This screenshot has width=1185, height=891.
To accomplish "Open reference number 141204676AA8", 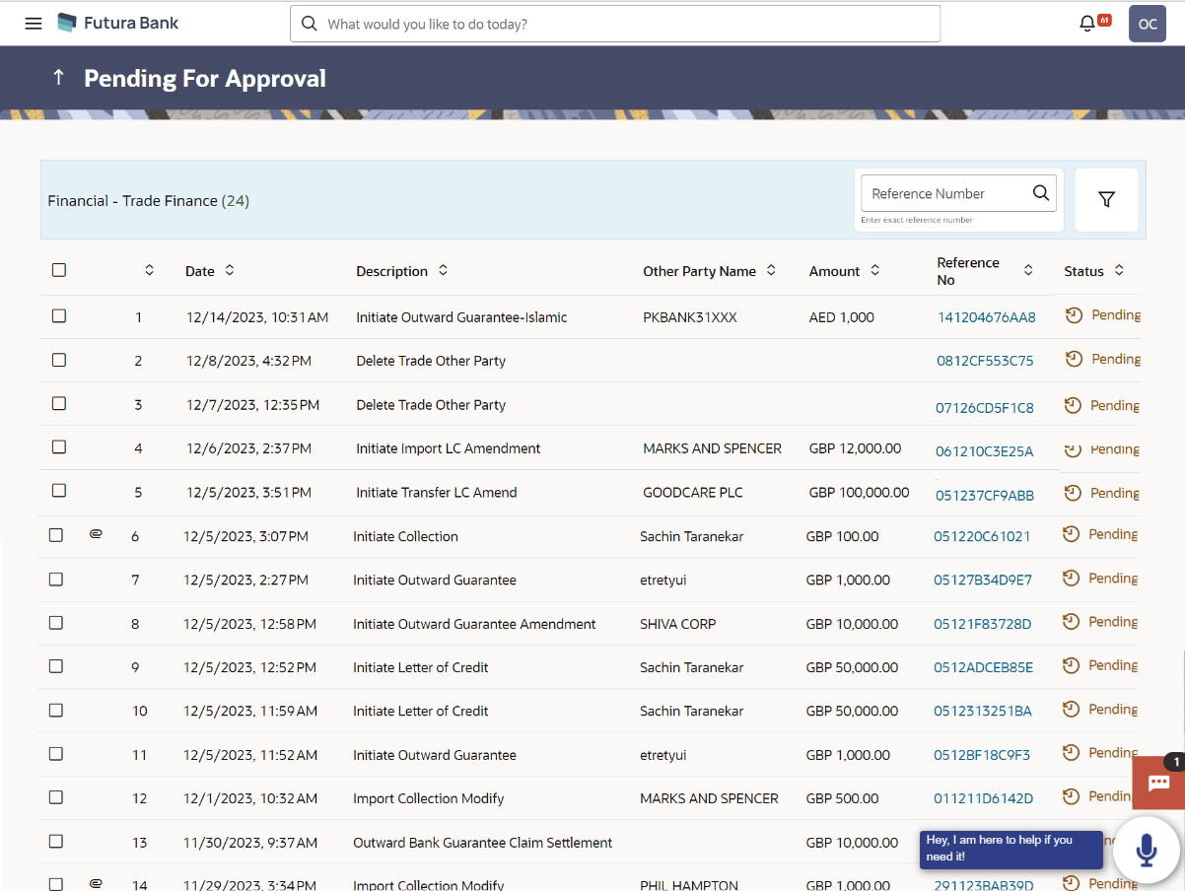I will tap(985, 317).
